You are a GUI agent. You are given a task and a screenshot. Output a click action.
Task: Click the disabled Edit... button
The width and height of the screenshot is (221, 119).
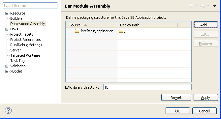click(x=206, y=34)
